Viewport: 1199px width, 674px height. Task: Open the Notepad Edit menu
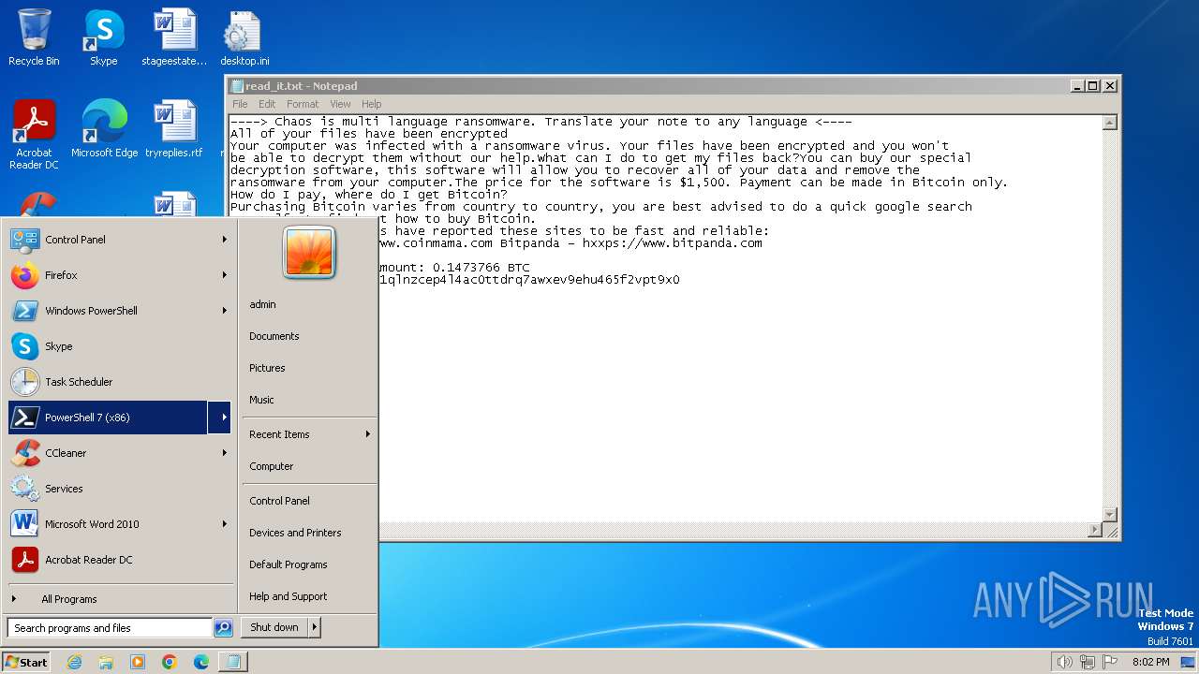[x=267, y=104]
